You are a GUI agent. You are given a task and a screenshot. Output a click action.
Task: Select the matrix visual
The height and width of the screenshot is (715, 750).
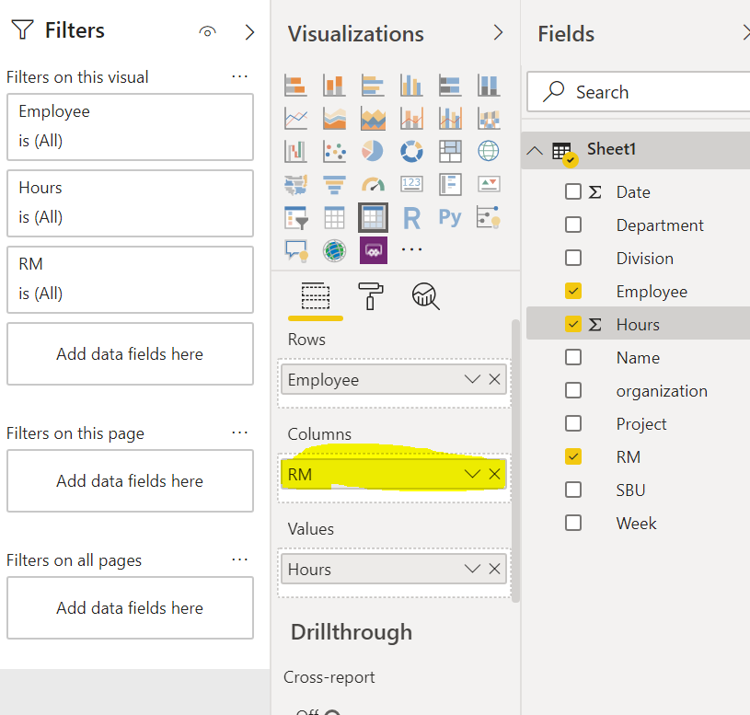pos(373,217)
